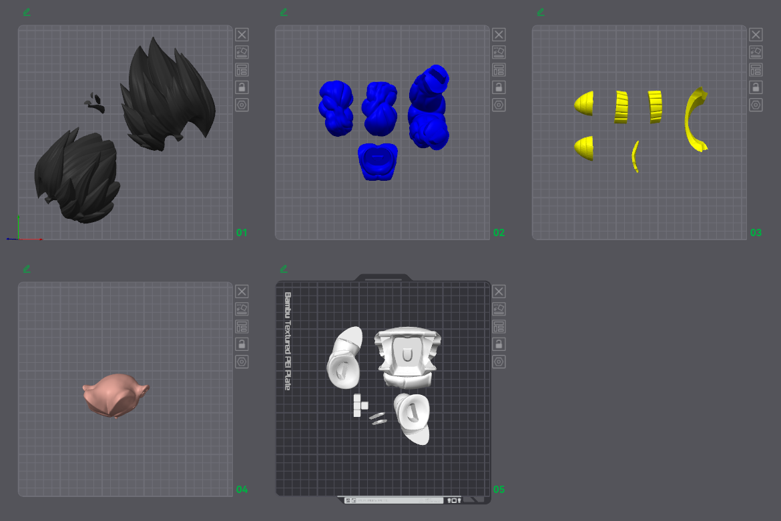Toggle the lock on plate 01
Viewport: 781px width, 521px height.
pyautogui.click(x=242, y=87)
